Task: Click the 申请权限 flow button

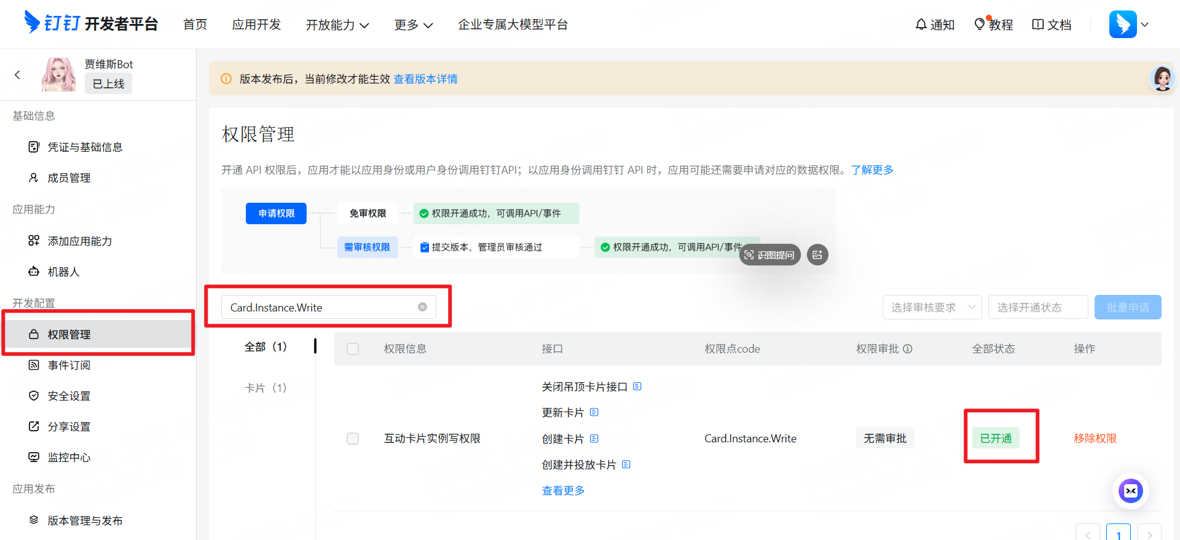Action: (x=276, y=213)
